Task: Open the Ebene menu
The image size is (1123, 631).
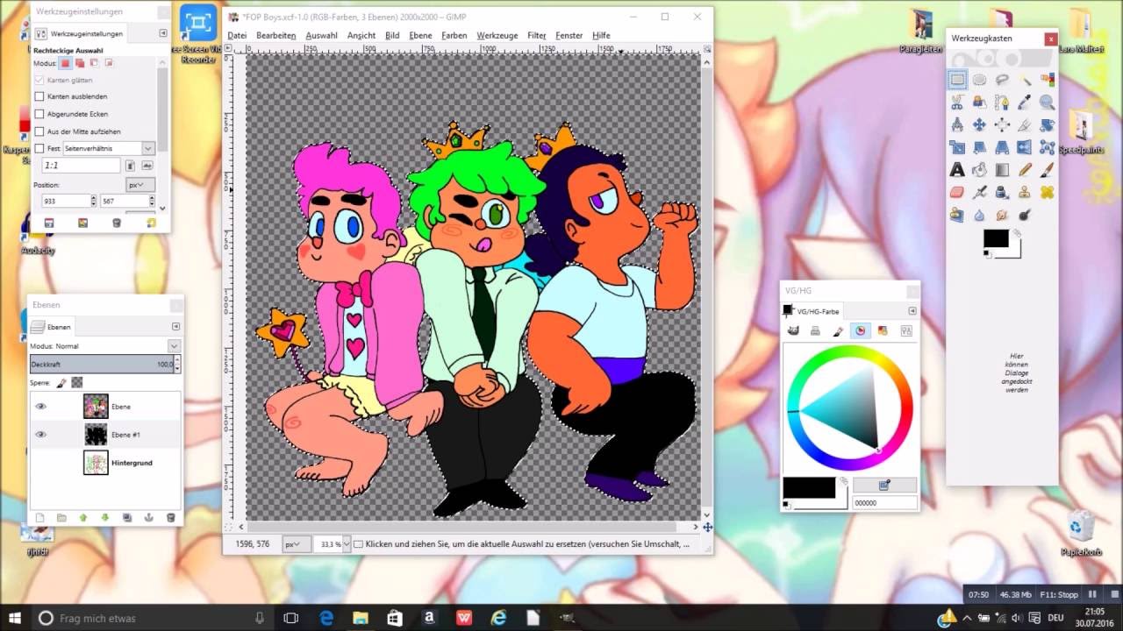Action: tap(420, 35)
